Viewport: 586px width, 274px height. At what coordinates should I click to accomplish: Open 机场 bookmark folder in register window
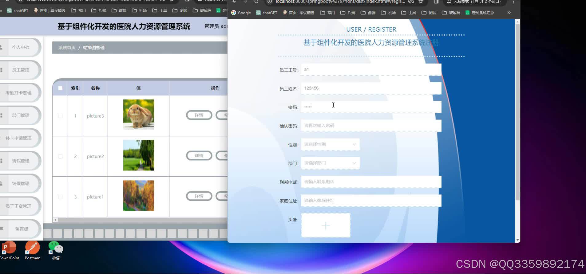(388, 13)
